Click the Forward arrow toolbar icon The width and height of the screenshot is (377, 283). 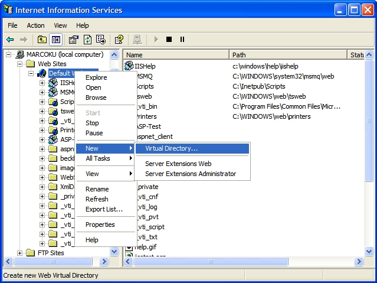pos(24,40)
